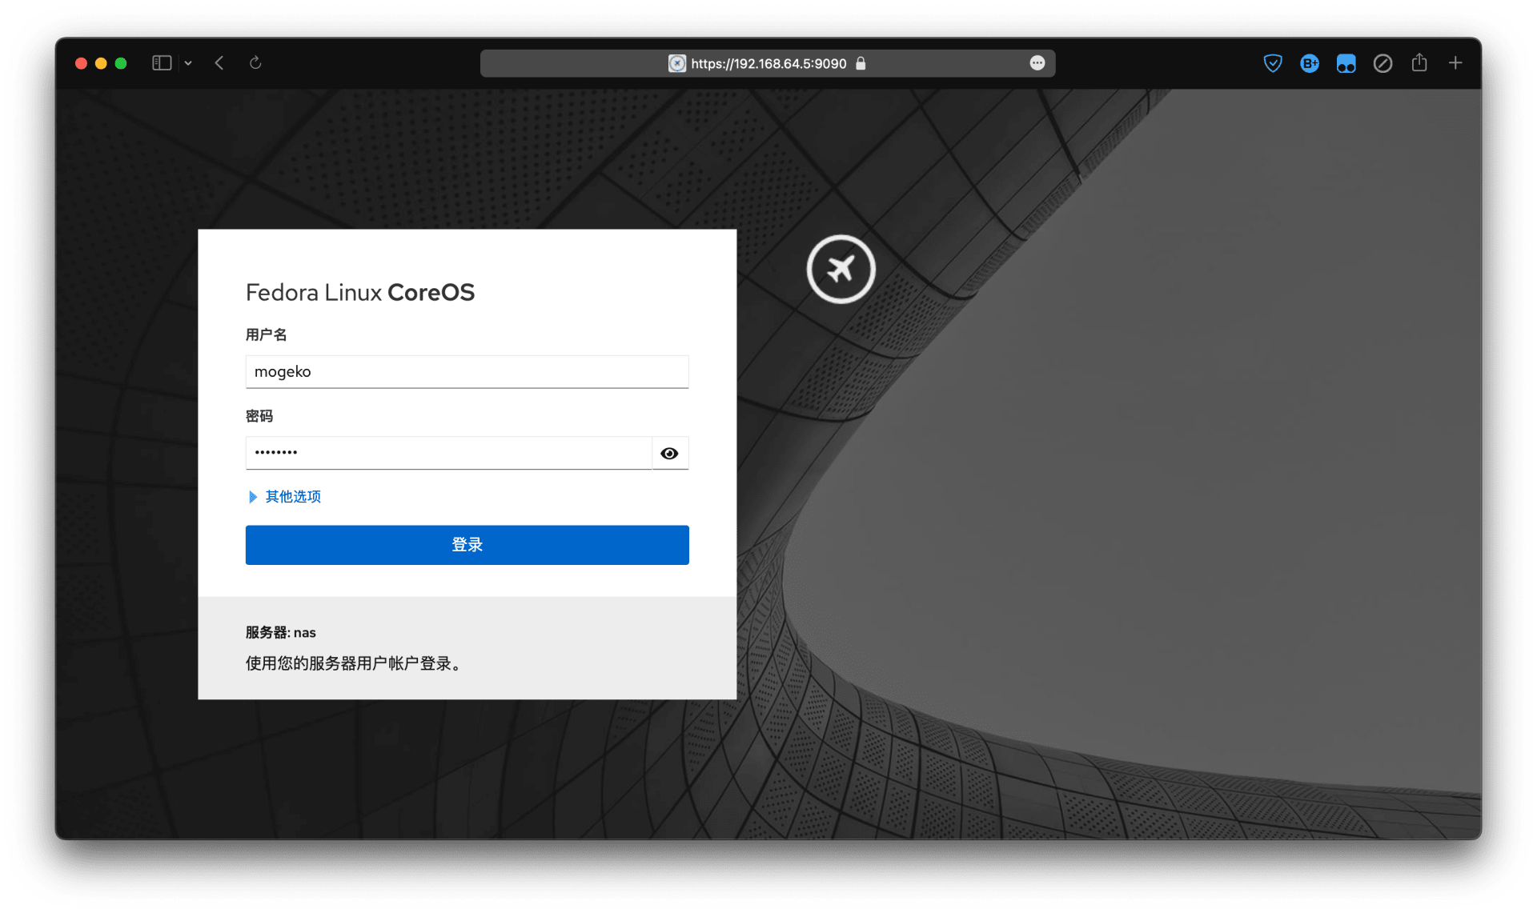This screenshot has height=913, width=1537.
Task: Open sidebar chevron dropdown menu
Action: [x=188, y=63]
